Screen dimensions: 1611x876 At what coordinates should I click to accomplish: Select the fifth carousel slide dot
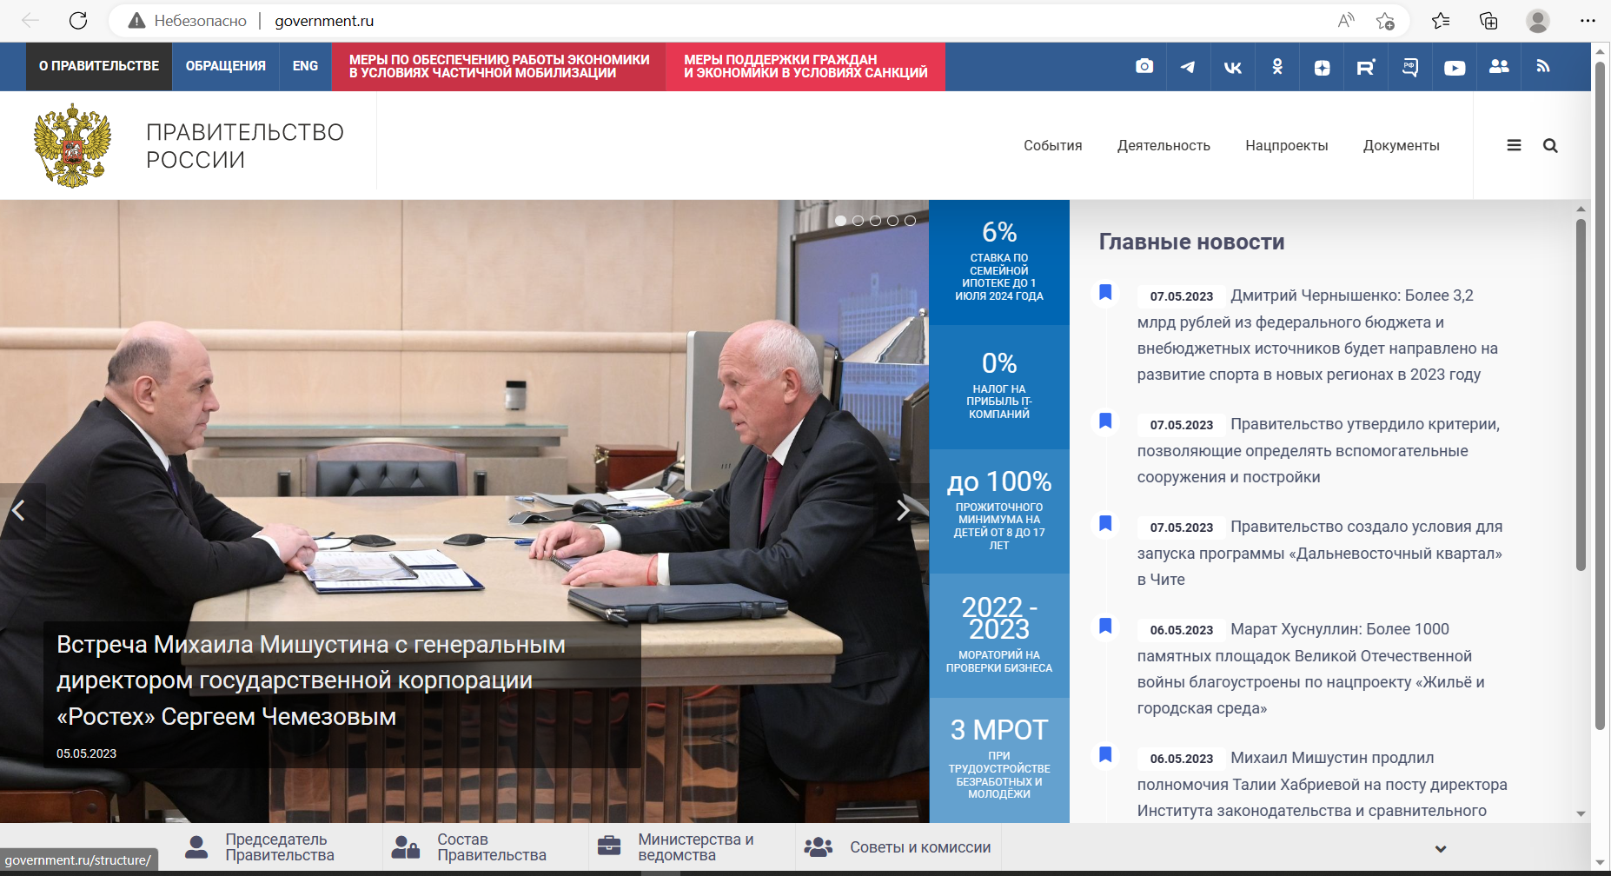coord(910,221)
